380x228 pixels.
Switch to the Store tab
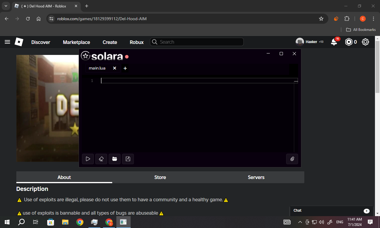[160, 177]
